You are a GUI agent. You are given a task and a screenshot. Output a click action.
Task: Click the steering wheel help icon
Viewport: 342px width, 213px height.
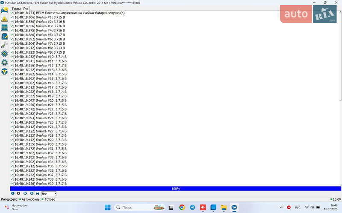5,71
